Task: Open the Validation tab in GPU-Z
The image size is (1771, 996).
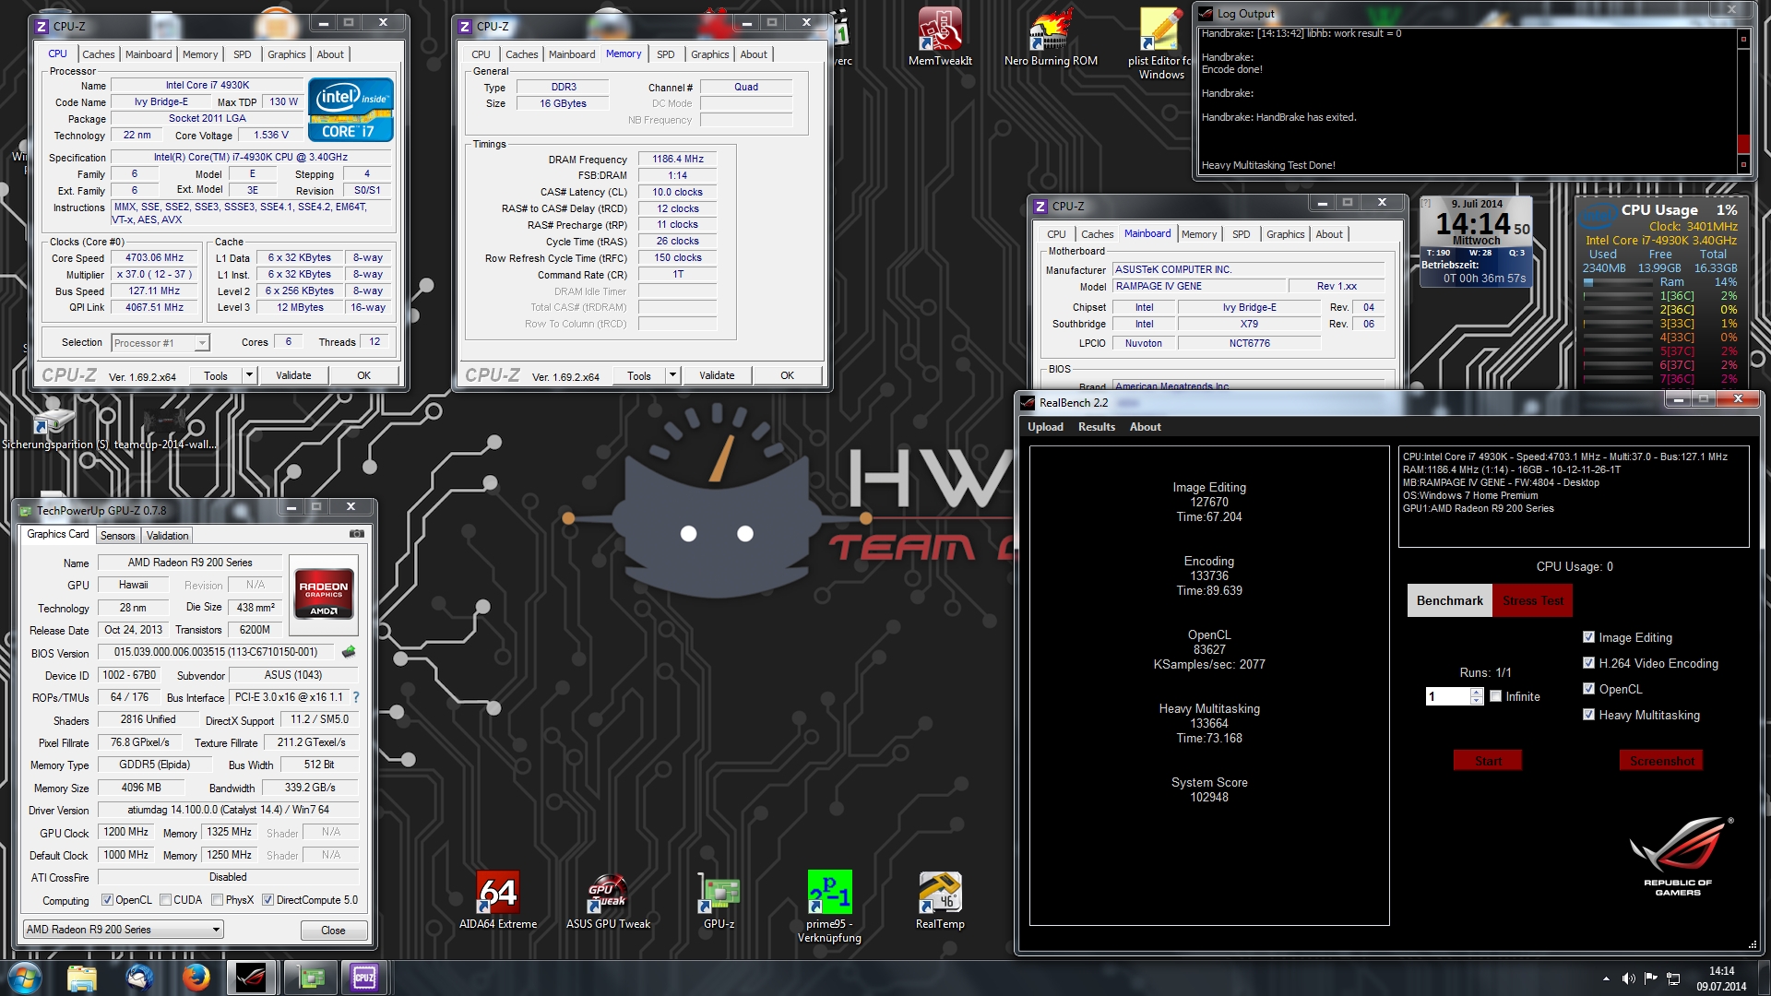Action: point(167,536)
